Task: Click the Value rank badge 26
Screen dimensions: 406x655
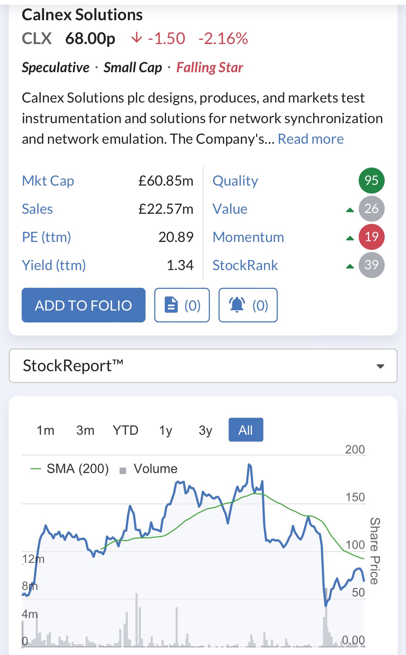Action: coord(371,208)
